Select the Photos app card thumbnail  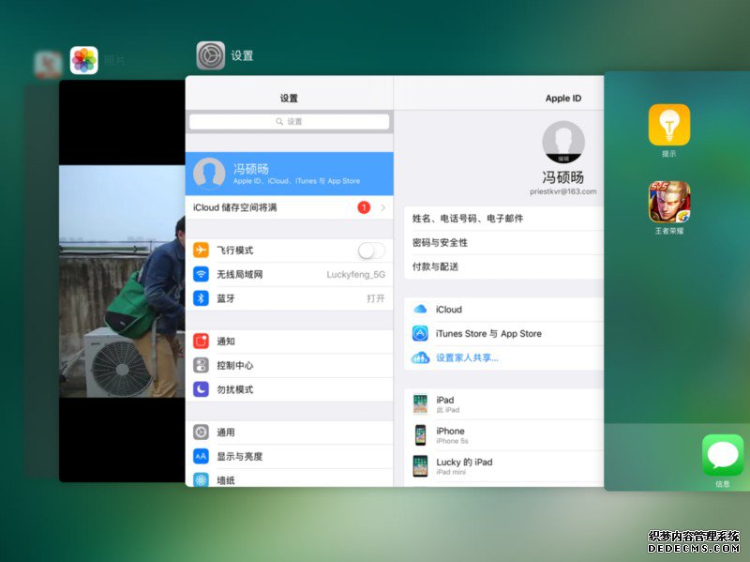[x=122, y=281]
